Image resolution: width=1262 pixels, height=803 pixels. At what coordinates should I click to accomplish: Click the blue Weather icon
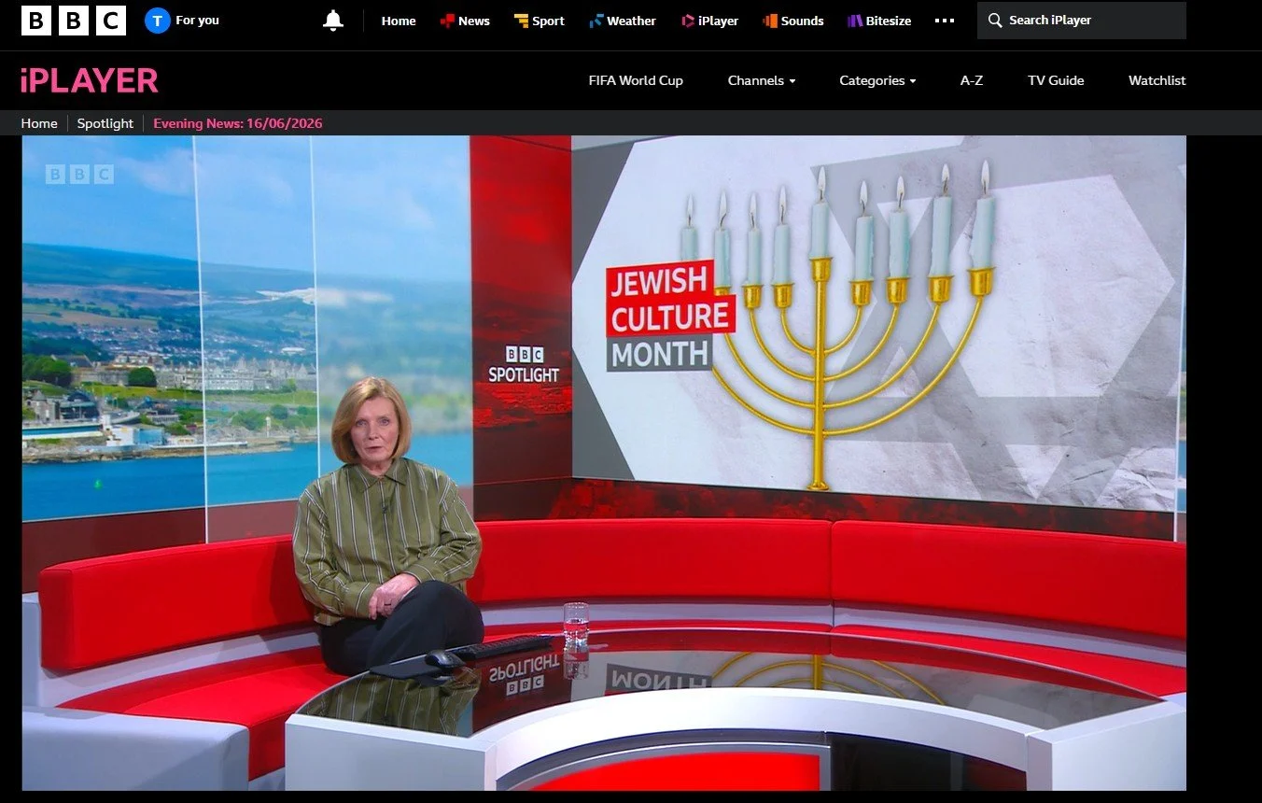pyautogui.click(x=596, y=21)
